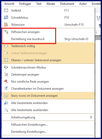The image size is (102, 139).
Task: Click the Alle Geistertexte ausblenden ghost icon
Action: tap(6, 110)
